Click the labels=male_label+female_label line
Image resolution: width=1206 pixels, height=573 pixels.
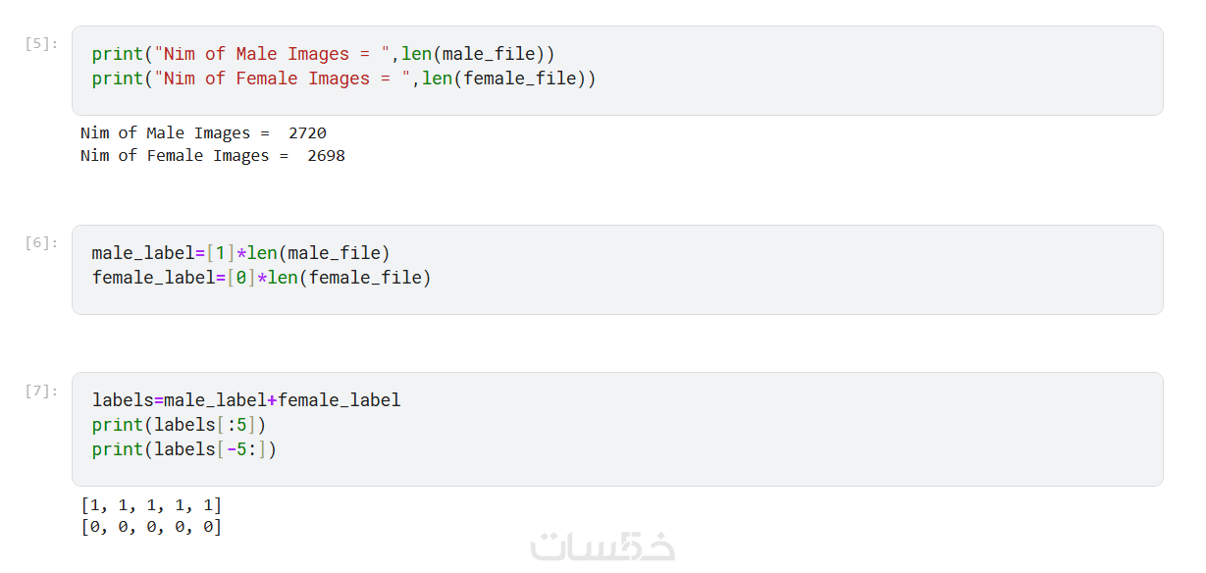tap(246, 400)
